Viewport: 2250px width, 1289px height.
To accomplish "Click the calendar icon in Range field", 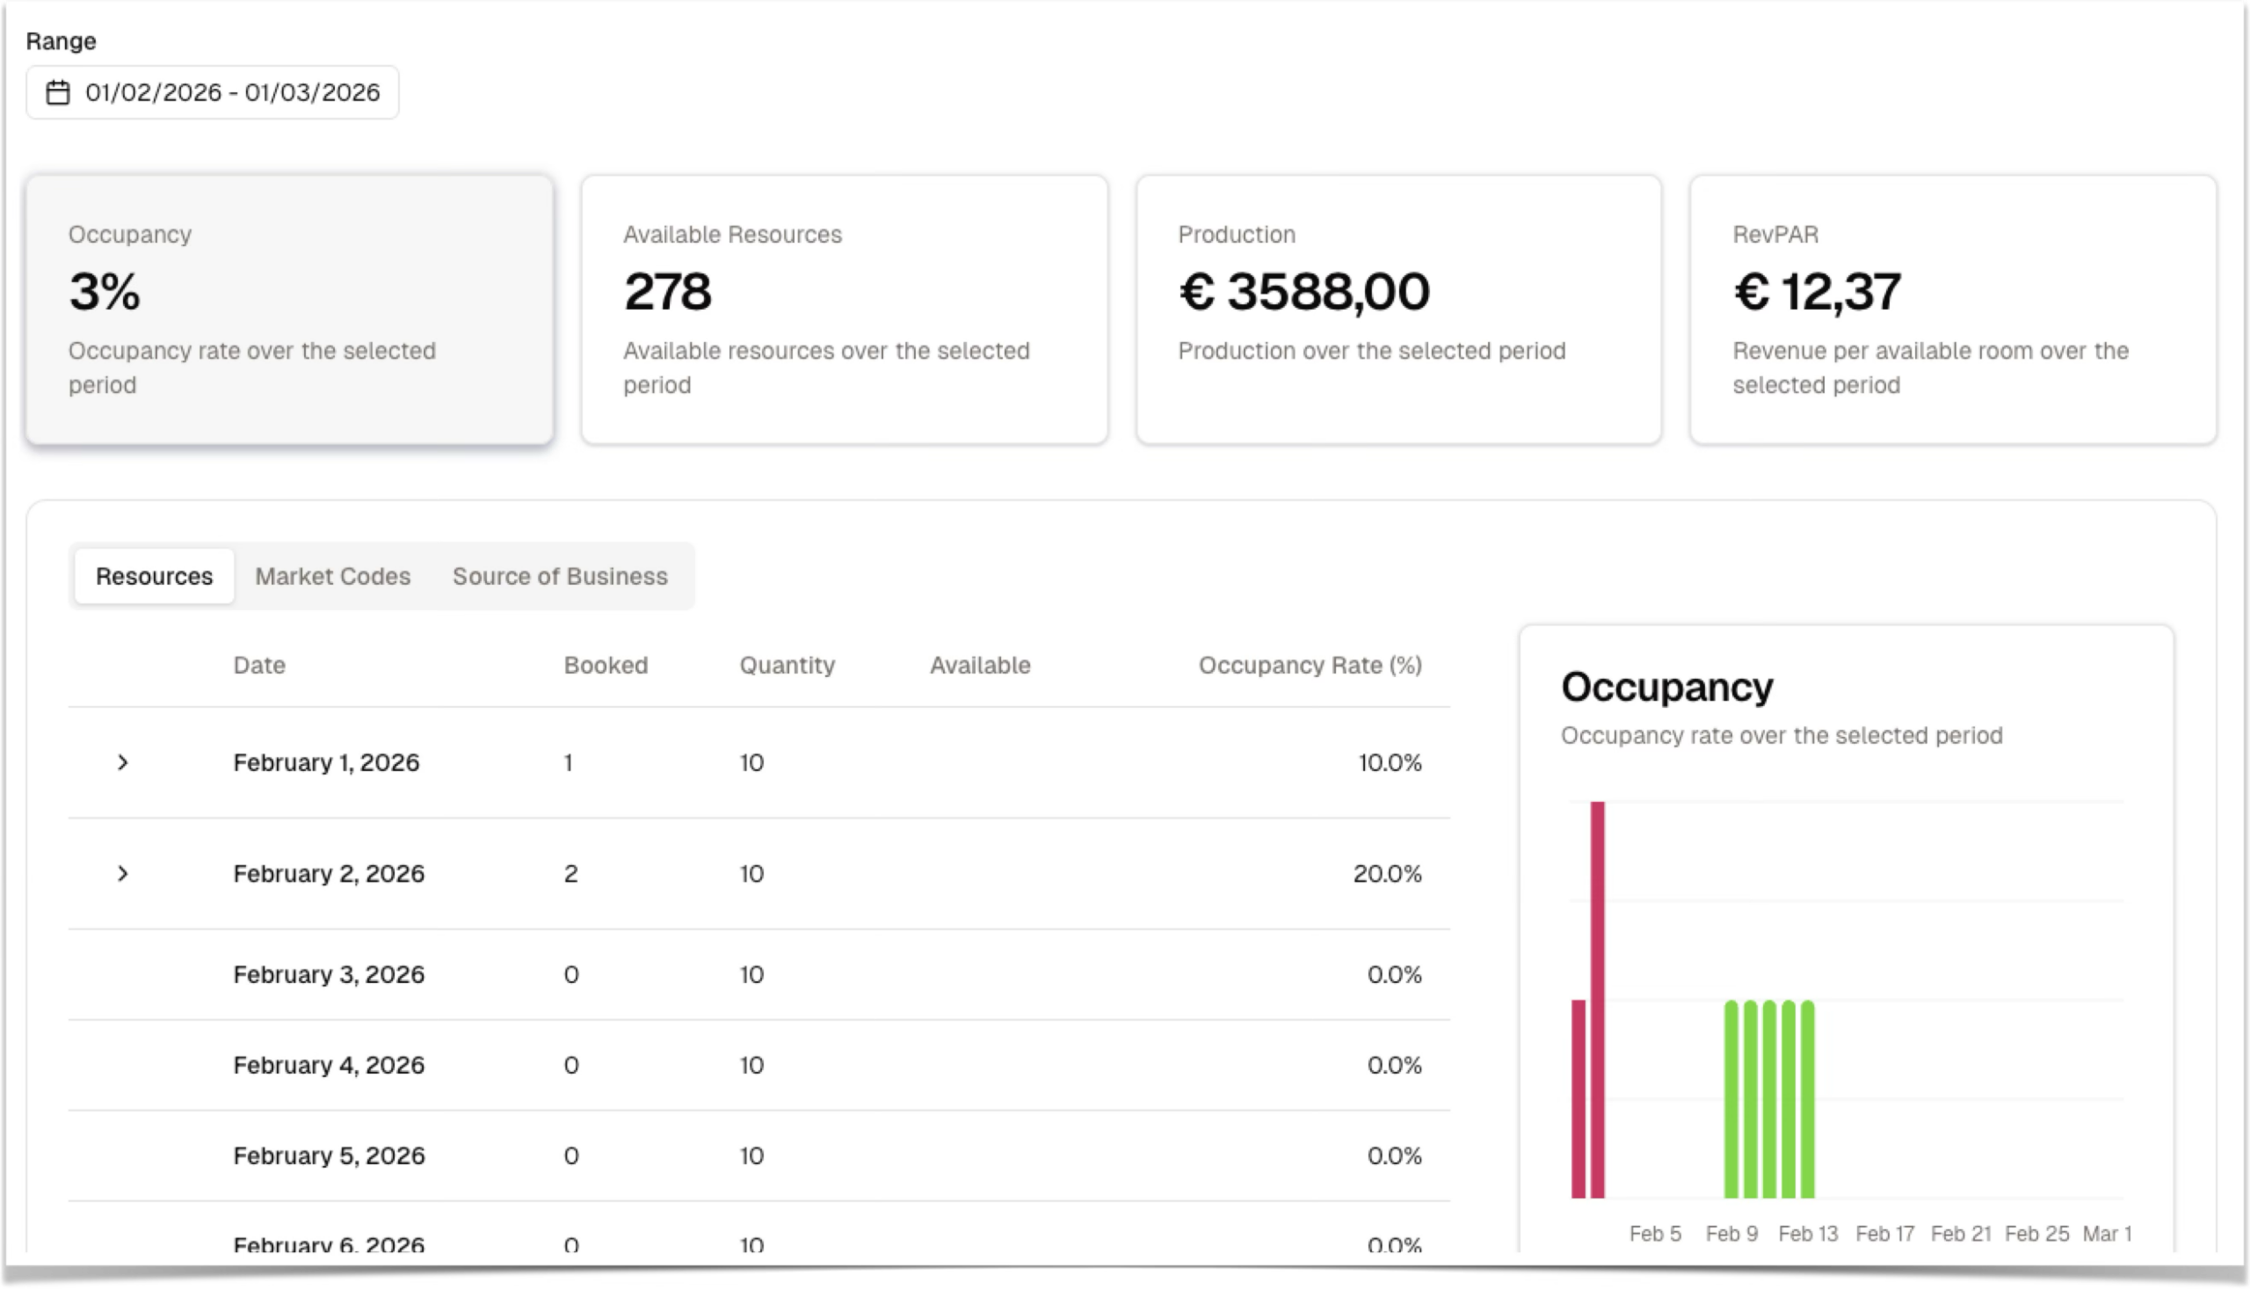I will (x=58, y=92).
